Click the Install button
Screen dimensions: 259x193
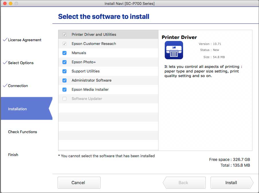pyautogui.click(x=232, y=183)
